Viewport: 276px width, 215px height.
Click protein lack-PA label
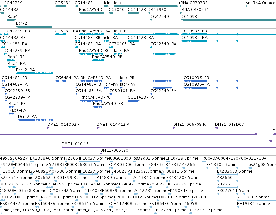click(127, 84)
